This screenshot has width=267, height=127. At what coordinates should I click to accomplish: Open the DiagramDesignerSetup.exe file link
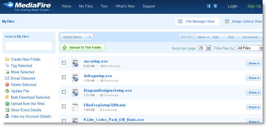point(108,91)
